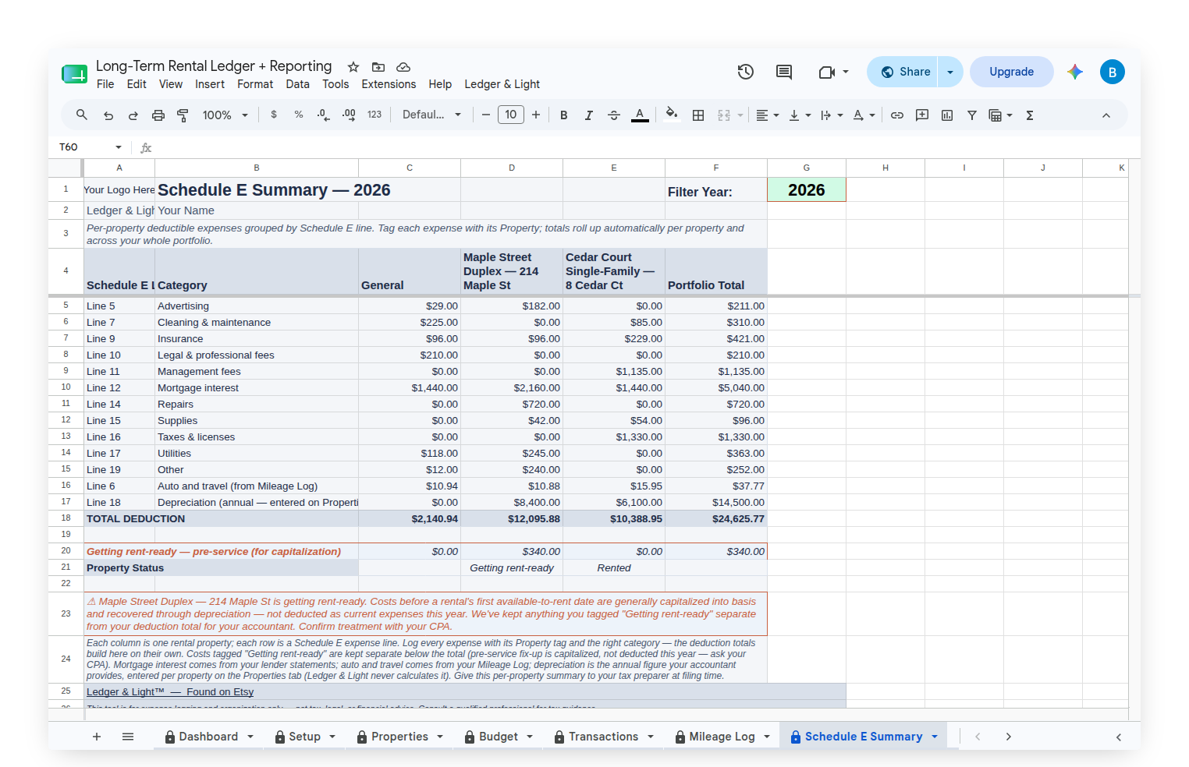Toggle italic formatting

[589, 115]
